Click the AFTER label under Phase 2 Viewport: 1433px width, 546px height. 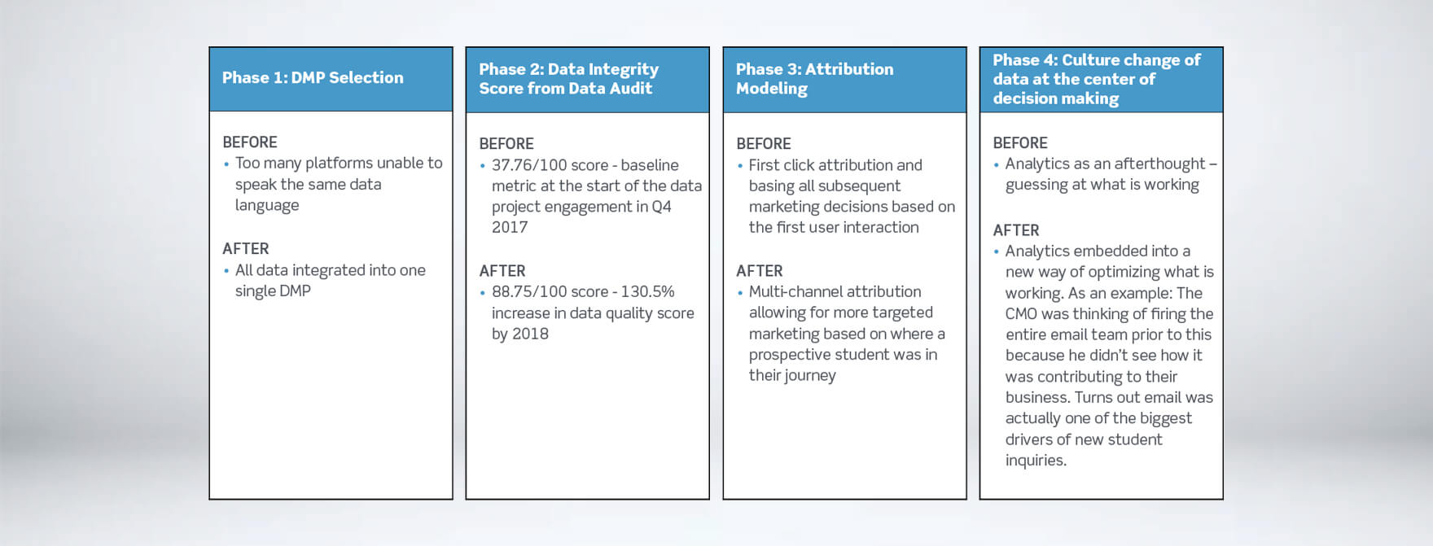[502, 270]
